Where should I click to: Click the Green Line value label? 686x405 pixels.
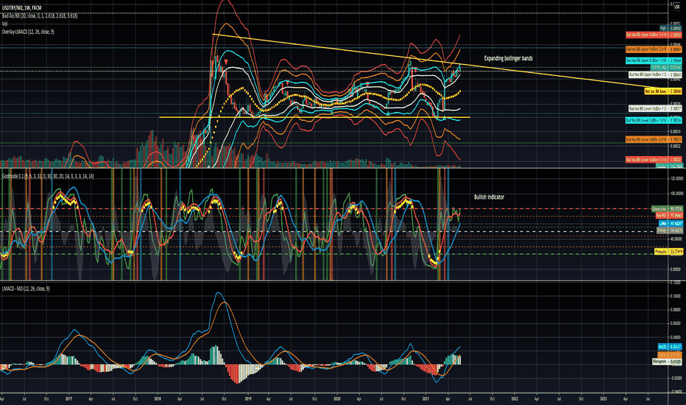[x=667, y=209]
